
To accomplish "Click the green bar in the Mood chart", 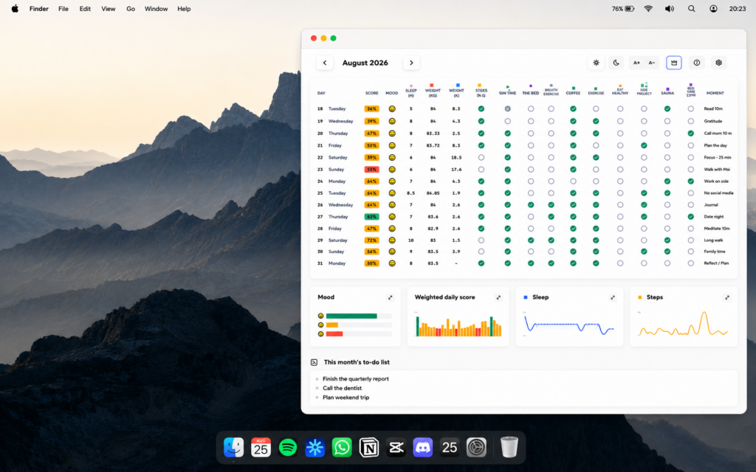I will (351, 316).
